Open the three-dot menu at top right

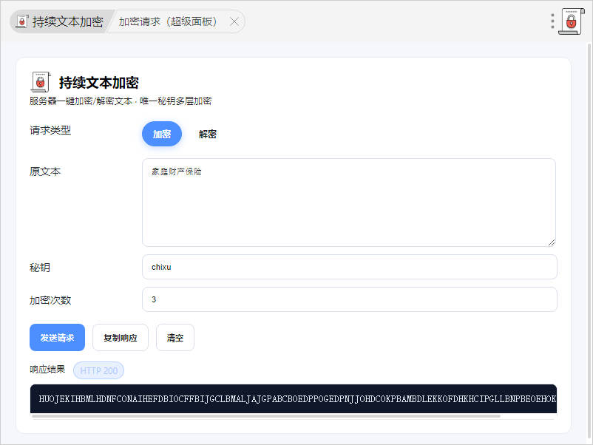552,21
